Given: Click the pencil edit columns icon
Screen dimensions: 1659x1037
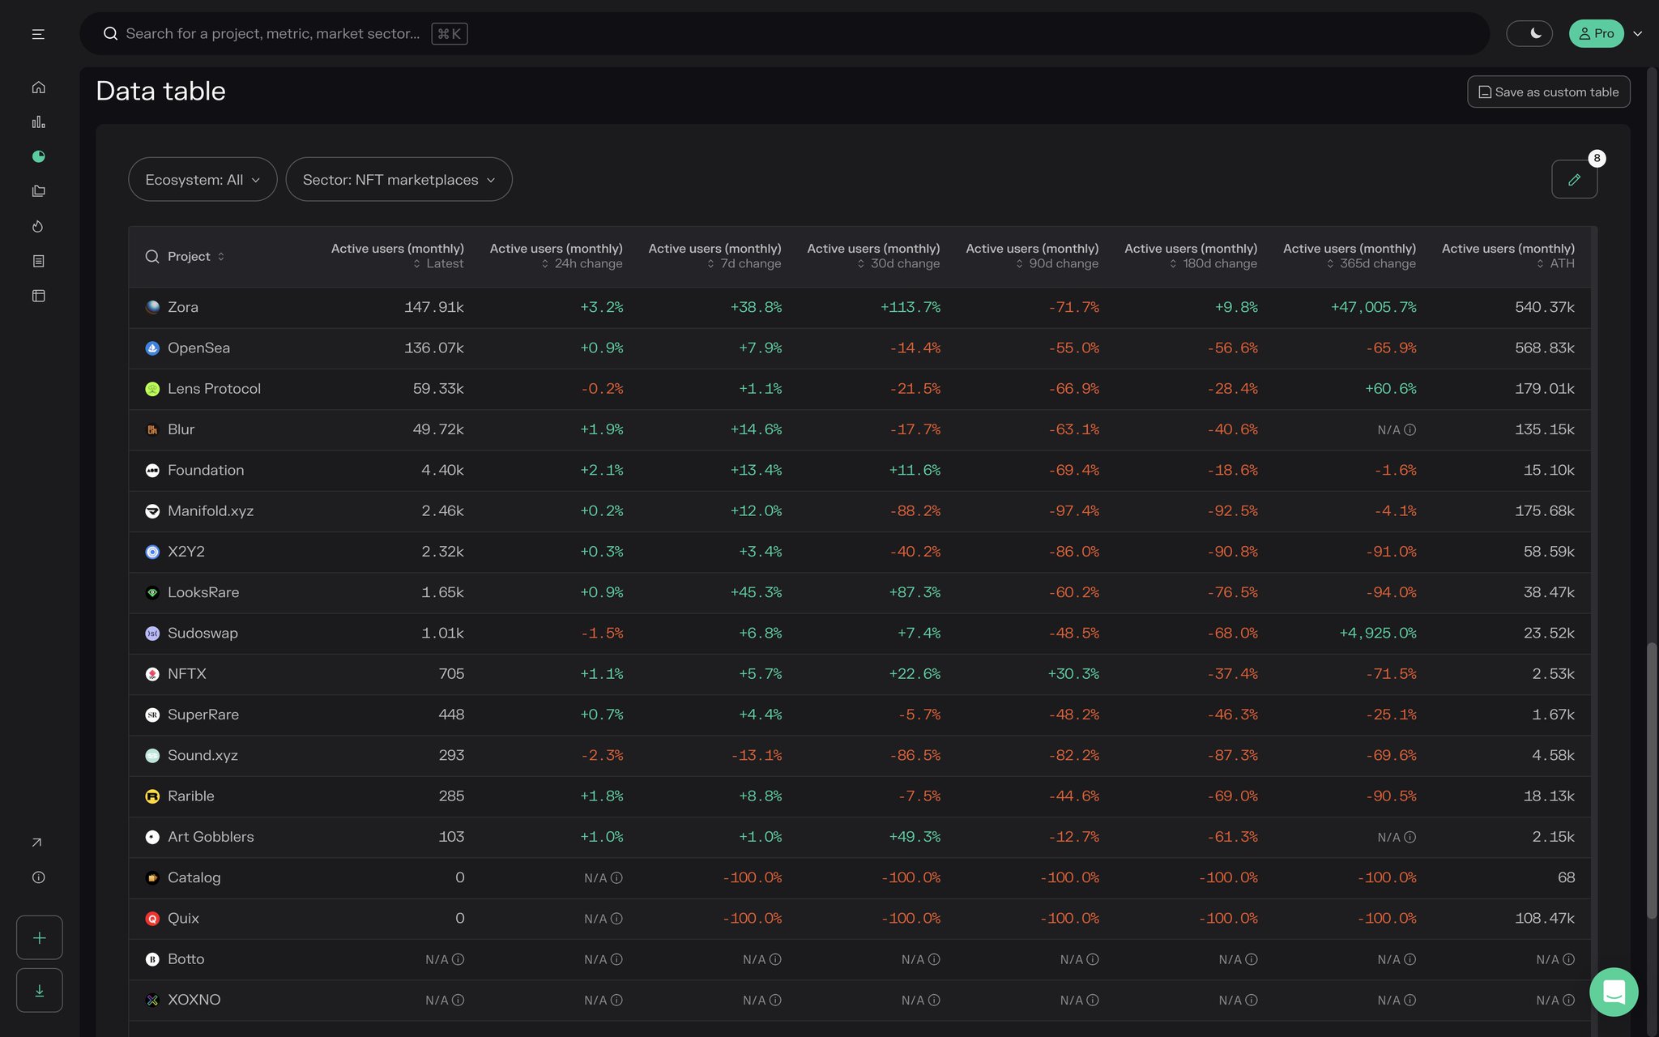Looking at the screenshot, I should pyautogui.click(x=1573, y=180).
